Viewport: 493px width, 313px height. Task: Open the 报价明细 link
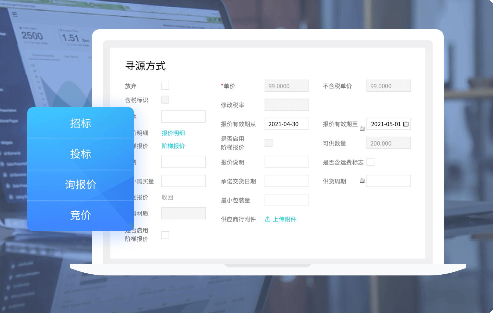click(173, 133)
